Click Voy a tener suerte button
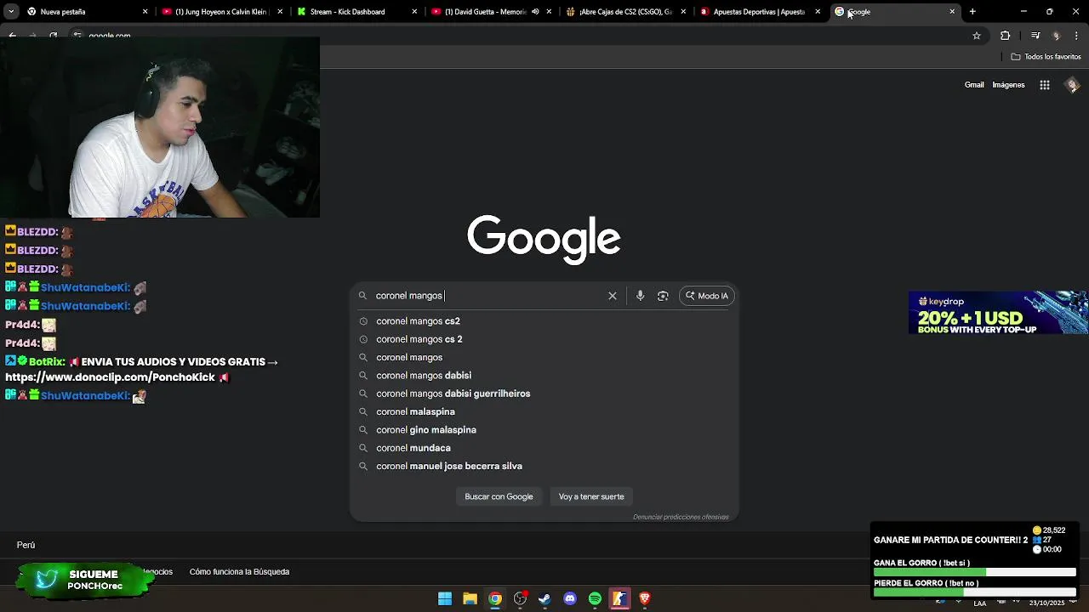Viewport: 1089px width, 612px height. [x=591, y=496]
